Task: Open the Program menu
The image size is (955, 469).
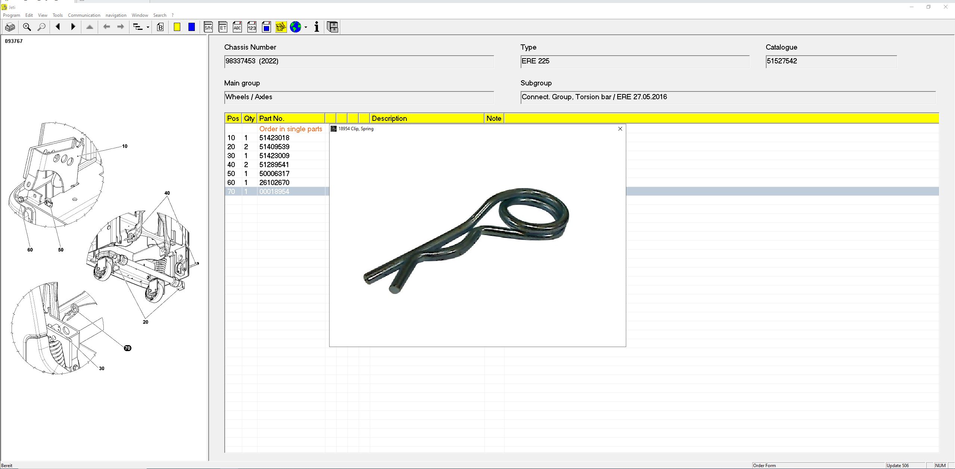Action: point(12,15)
